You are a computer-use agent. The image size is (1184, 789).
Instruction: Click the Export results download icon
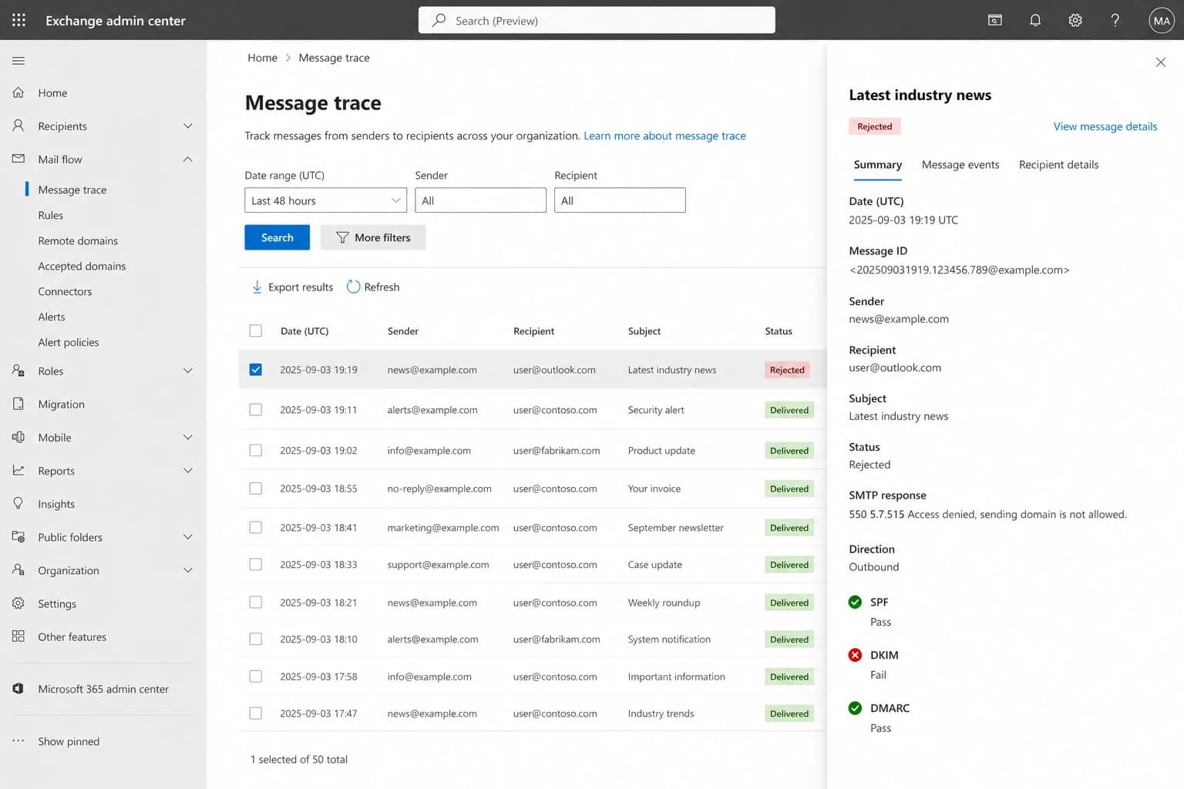point(257,287)
